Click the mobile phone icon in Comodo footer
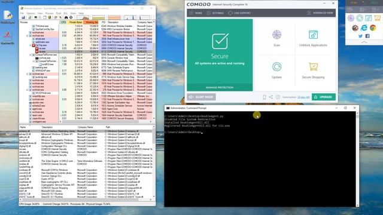 tap(265, 97)
